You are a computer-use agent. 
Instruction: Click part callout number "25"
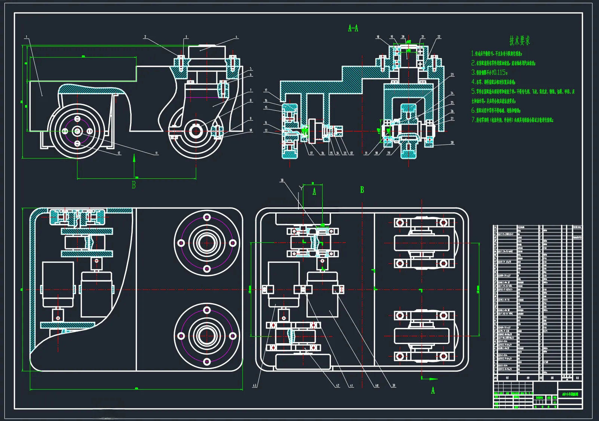tap(452, 103)
